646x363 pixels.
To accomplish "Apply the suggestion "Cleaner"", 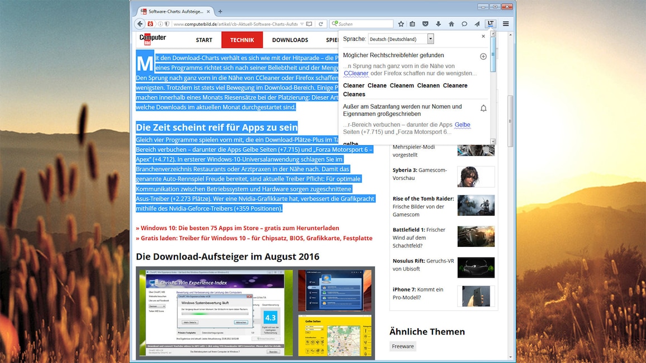I will 353,85.
